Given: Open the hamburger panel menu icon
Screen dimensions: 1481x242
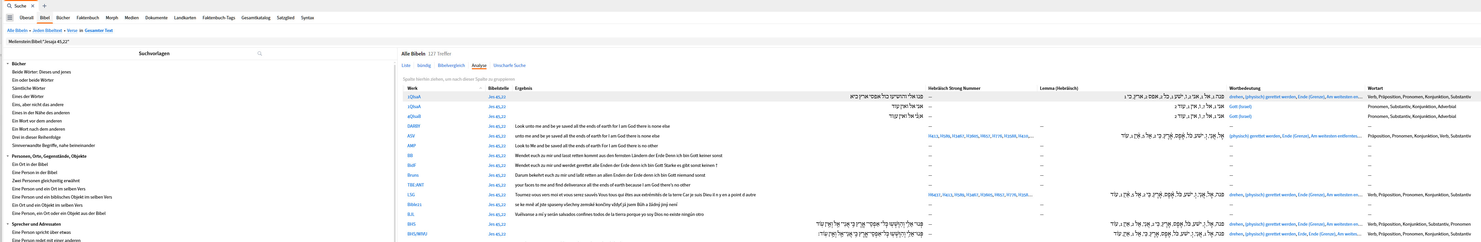Looking at the screenshot, I should click(x=10, y=18).
